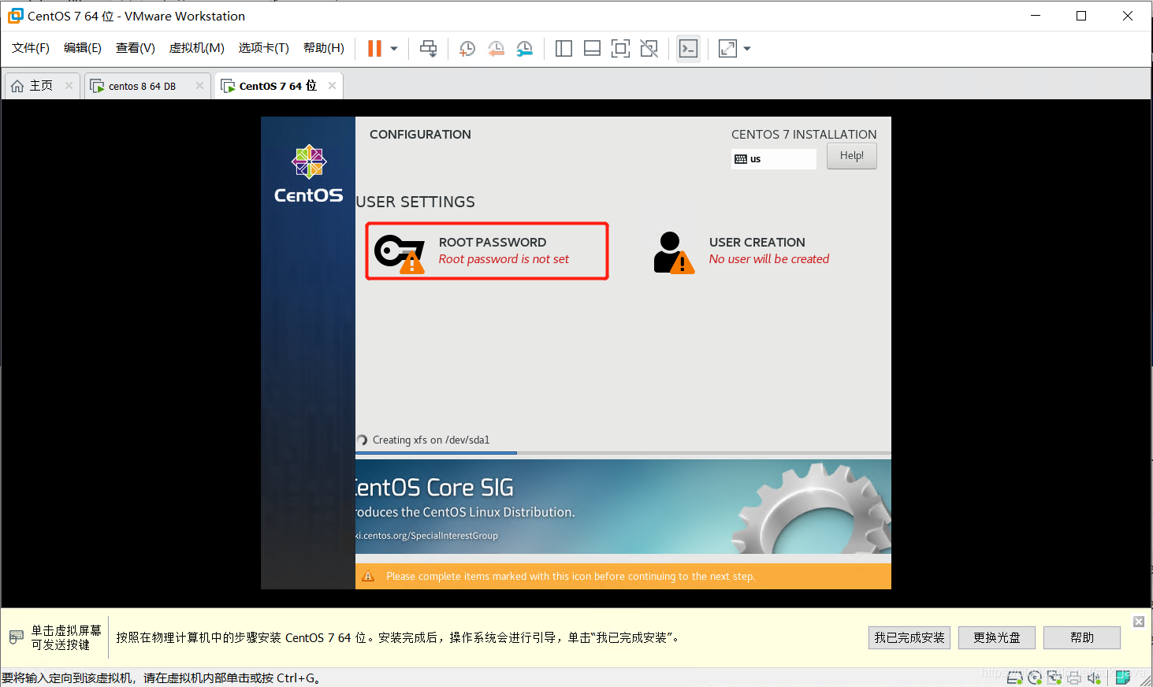The height and width of the screenshot is (687, 1153).
Task: Enter full screen mode
Action: 620,49
